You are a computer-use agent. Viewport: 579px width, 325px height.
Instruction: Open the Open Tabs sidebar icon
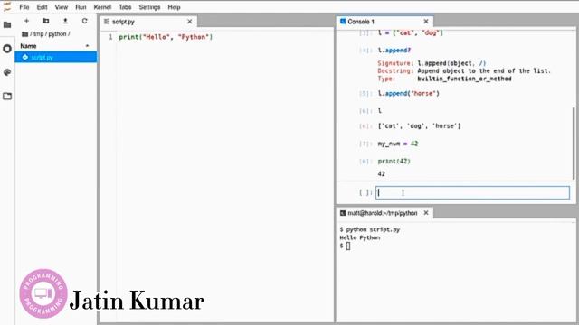7,97
